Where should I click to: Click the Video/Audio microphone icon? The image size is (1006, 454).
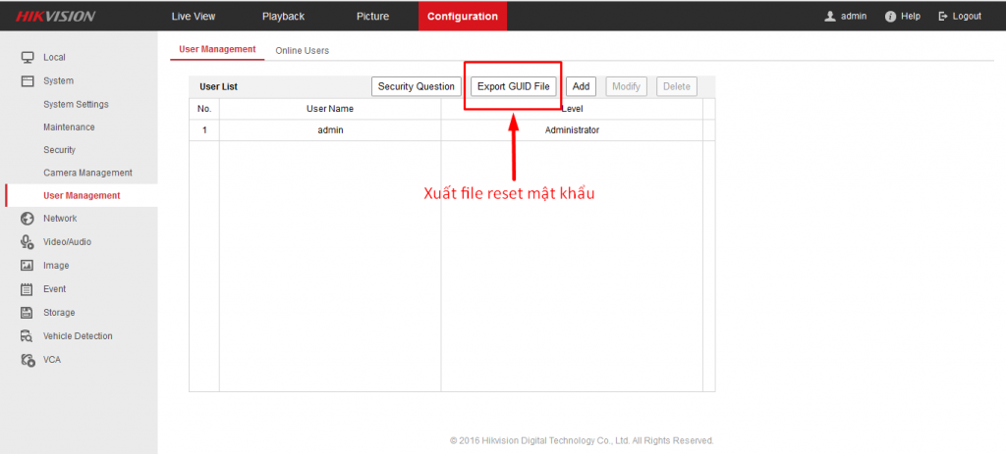click(x=28, y=242)
